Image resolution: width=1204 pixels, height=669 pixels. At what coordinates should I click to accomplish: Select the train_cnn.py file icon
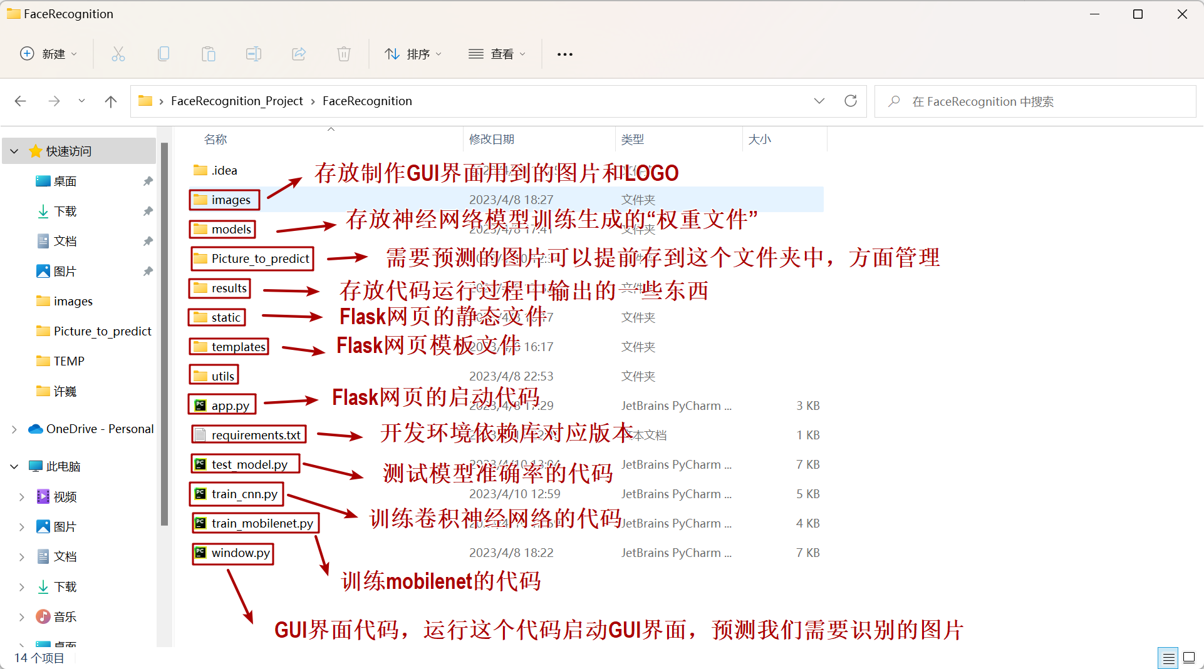(x=200, y=493)
